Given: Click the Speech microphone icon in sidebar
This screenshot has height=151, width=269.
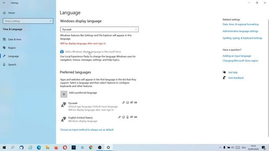Looking at the screenshot, I should [4, 65].
